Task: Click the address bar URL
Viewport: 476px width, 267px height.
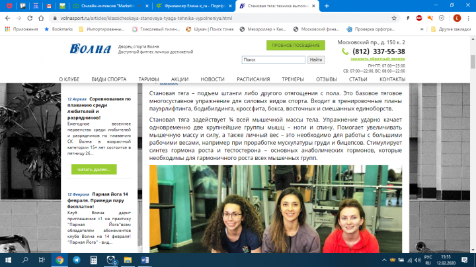Action: pyautogui.click(x=146, y=19)
